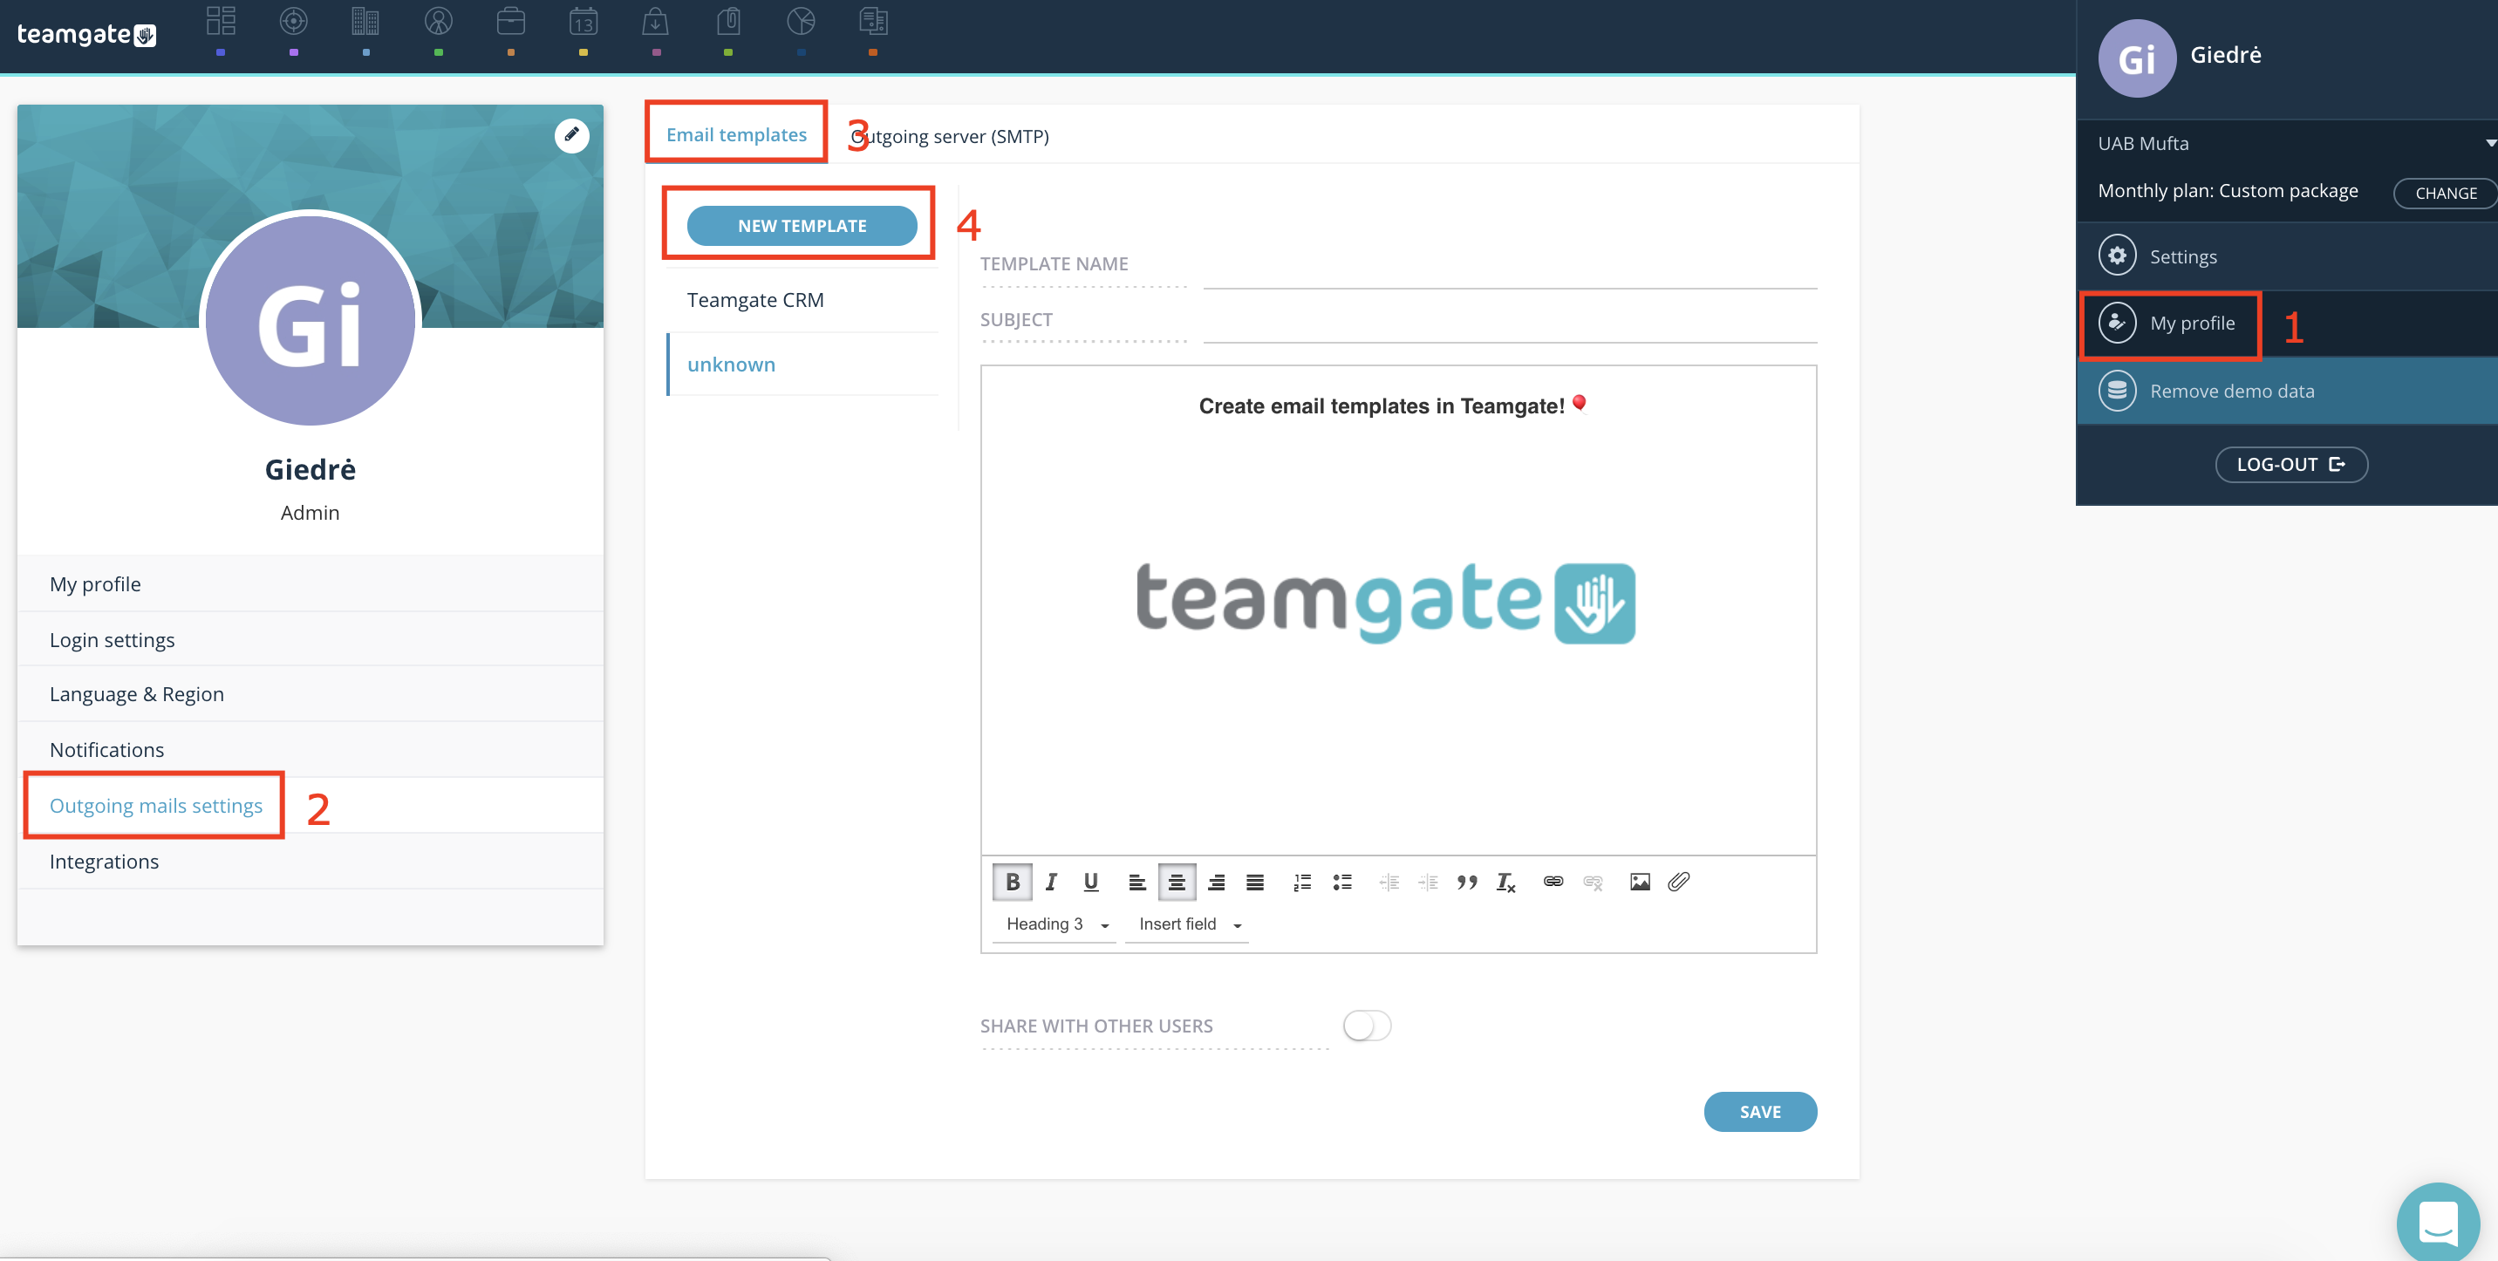Click the large Gi profile picture
Viewport: 2498px width, 1261px height.
pos(311,321)
